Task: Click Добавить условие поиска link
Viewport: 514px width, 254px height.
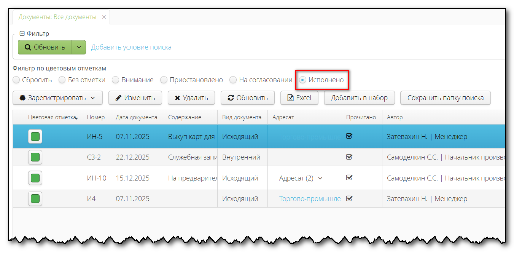Action: pyautogui.click(x=131, y=47)
